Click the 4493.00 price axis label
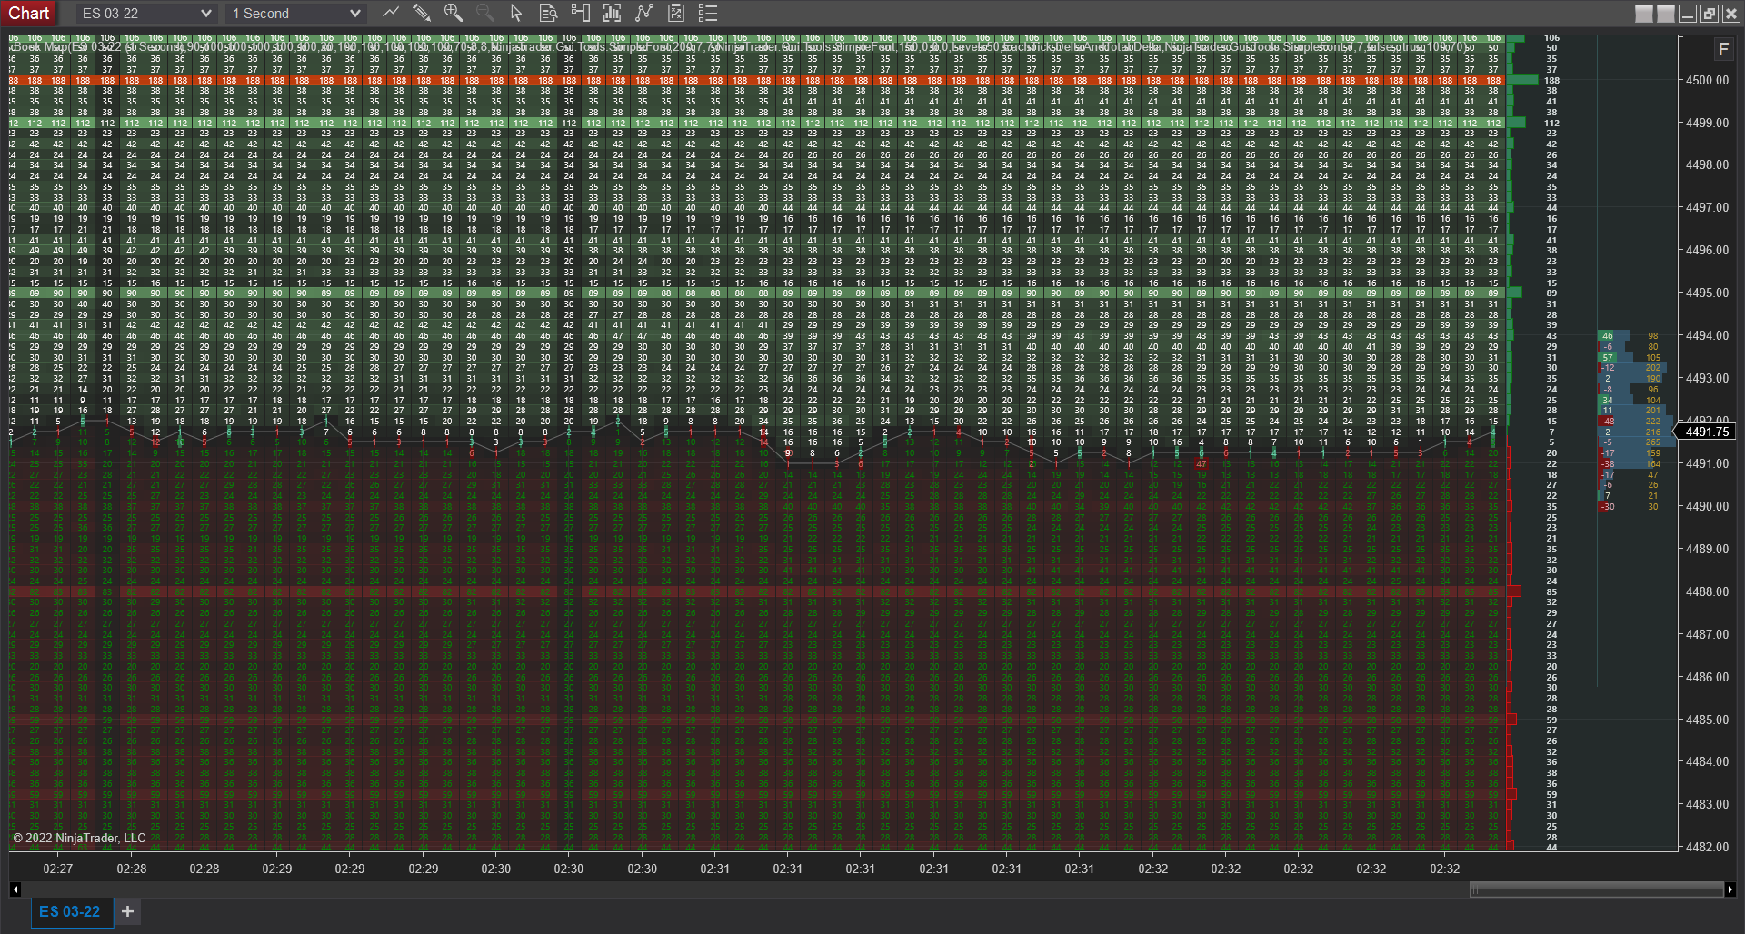1745x934 pixels. (x=1707, y=378)
